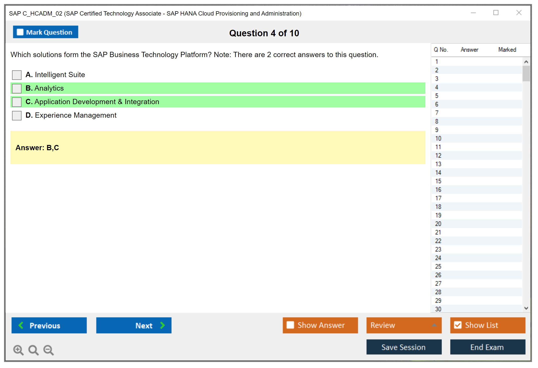
Task: Click the green right arrow on Next
Action: click(163, 325)
